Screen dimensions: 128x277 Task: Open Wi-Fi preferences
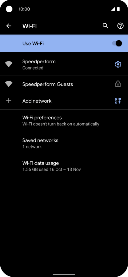pyautogui.click(x=64, y=121)
